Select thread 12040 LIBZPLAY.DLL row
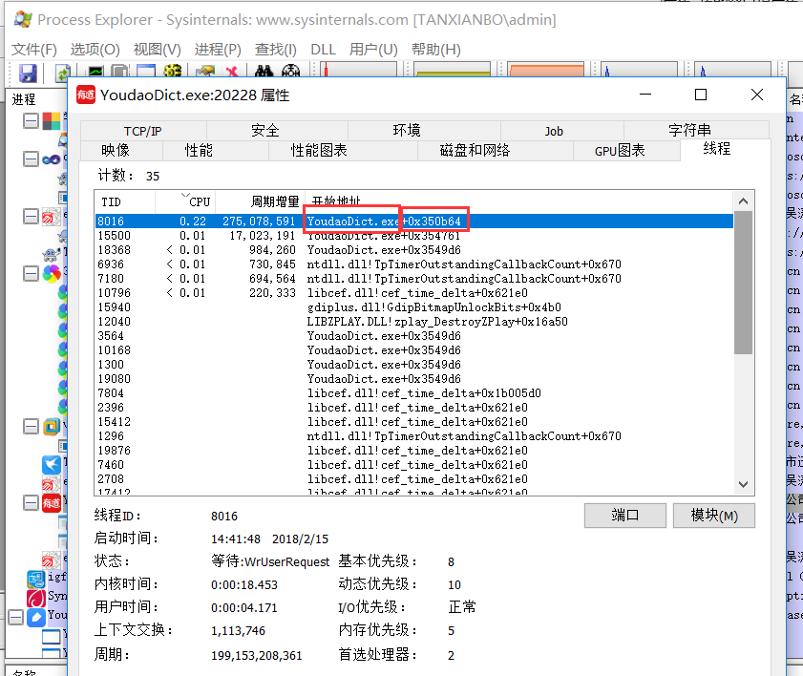 413,322
